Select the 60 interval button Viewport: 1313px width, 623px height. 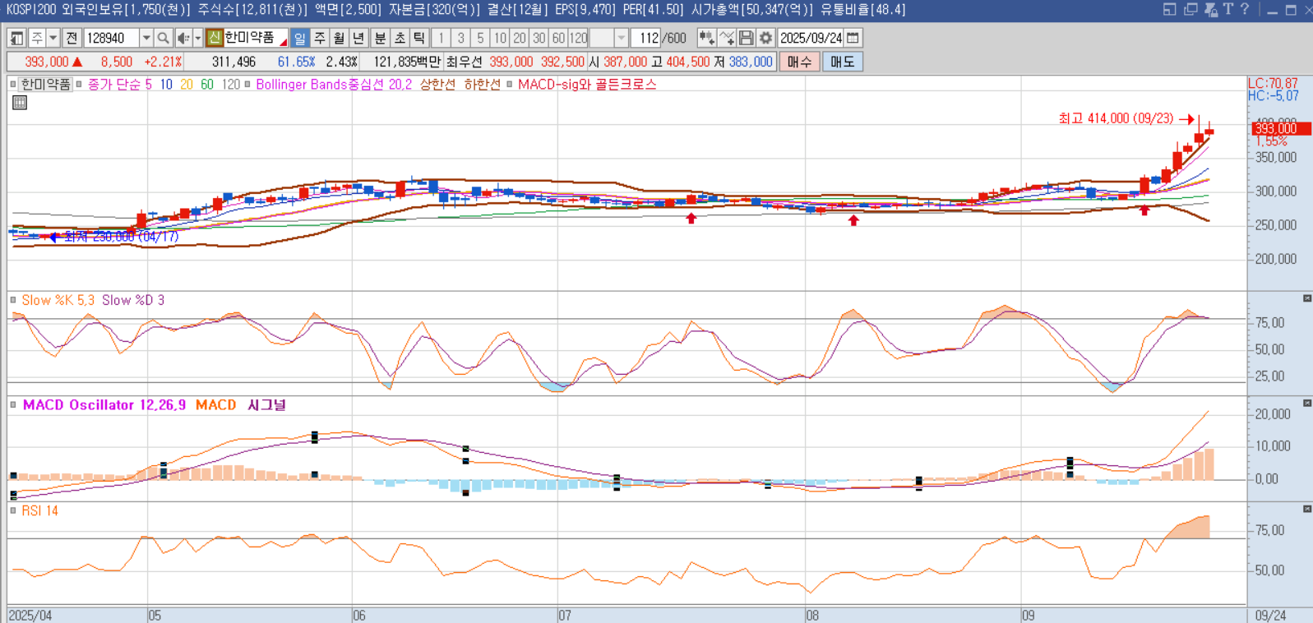pos(559,38)
